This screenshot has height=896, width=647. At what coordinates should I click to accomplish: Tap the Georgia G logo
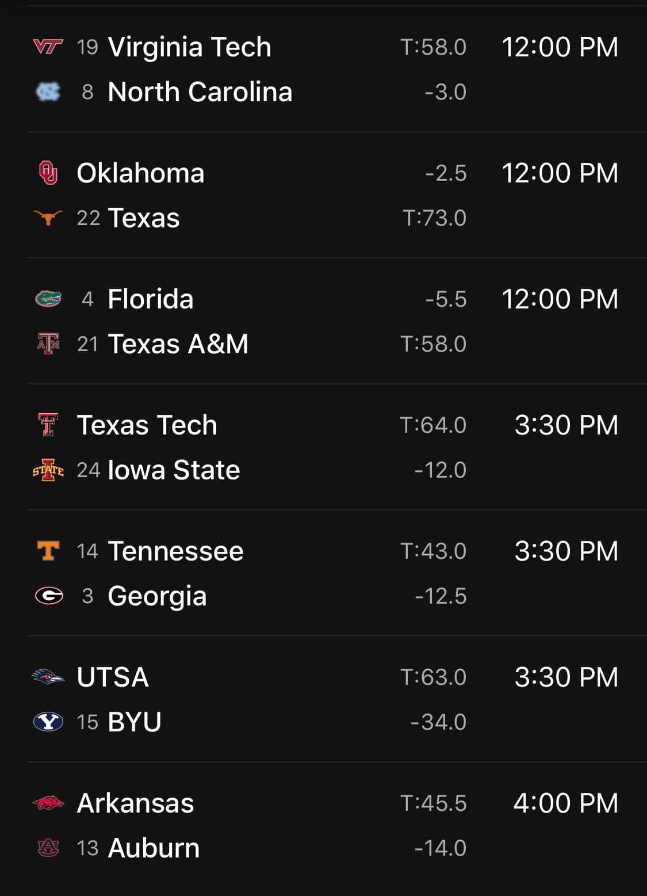click(x=48, y=596)
